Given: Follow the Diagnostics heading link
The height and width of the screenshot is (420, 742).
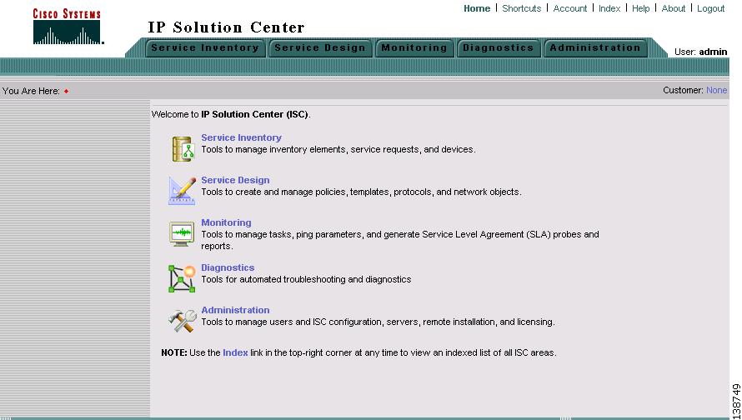Looking at the screenshot, I should [x=228, y=267].
